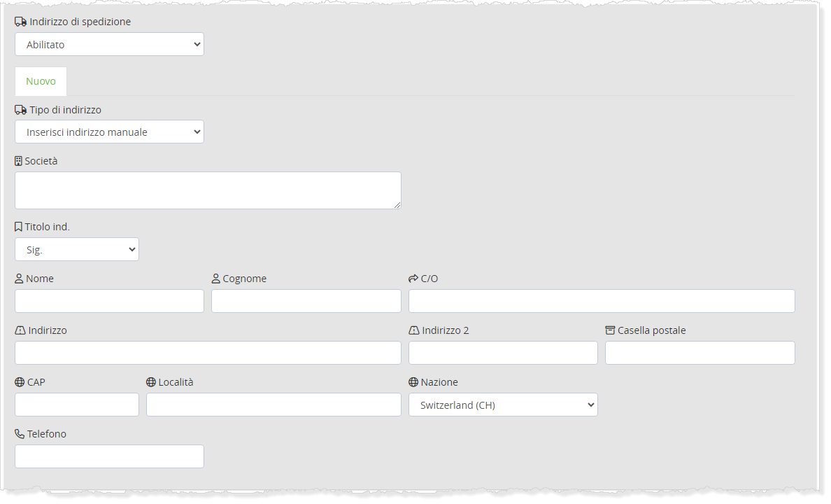Click the road icon beside Indirizzo 2
The width and height of the screenshot is (831, 504).
(x=413, y=330)
